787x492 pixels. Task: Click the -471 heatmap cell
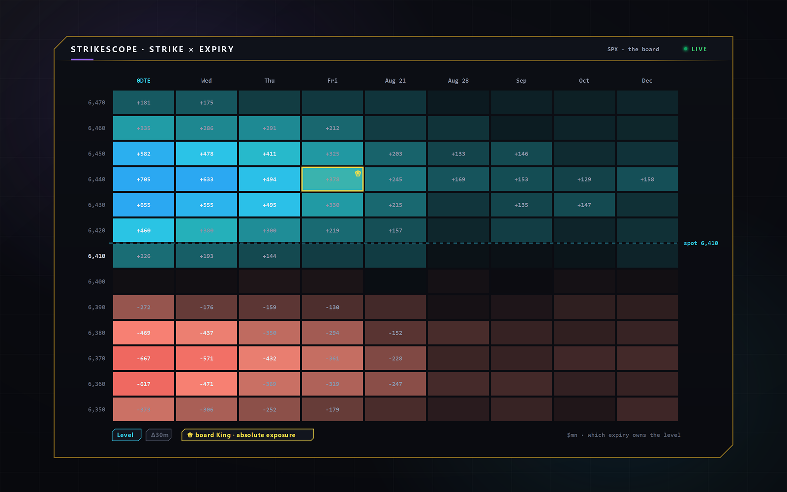coord(207,384)
